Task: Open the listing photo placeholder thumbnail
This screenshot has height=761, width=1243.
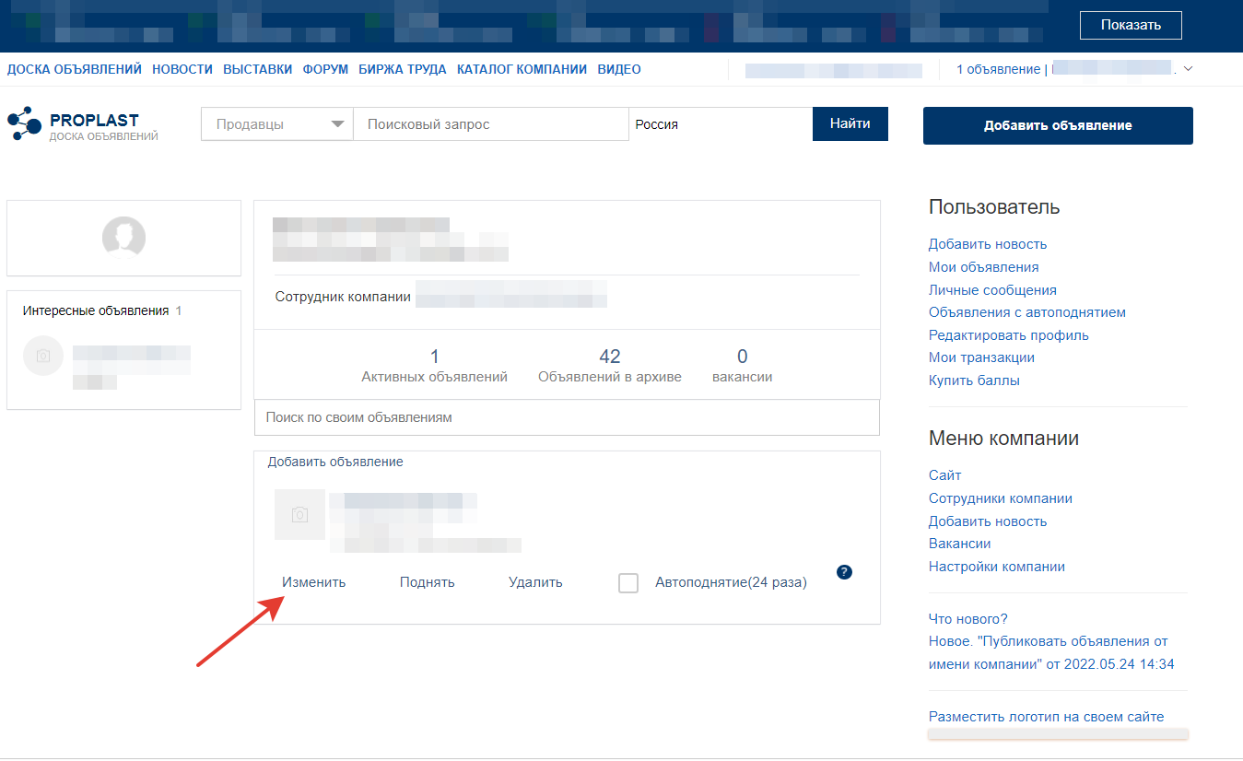Action: [299, 514]
